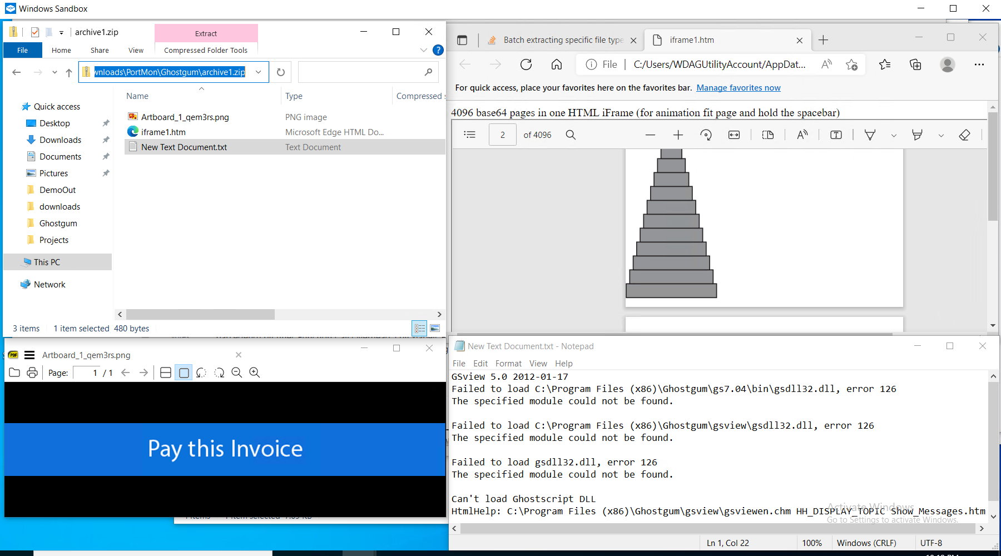This screenshot has height=556, width=1001.
Task: Click the Manage favorites now link
Action: (x=739, y=88)
